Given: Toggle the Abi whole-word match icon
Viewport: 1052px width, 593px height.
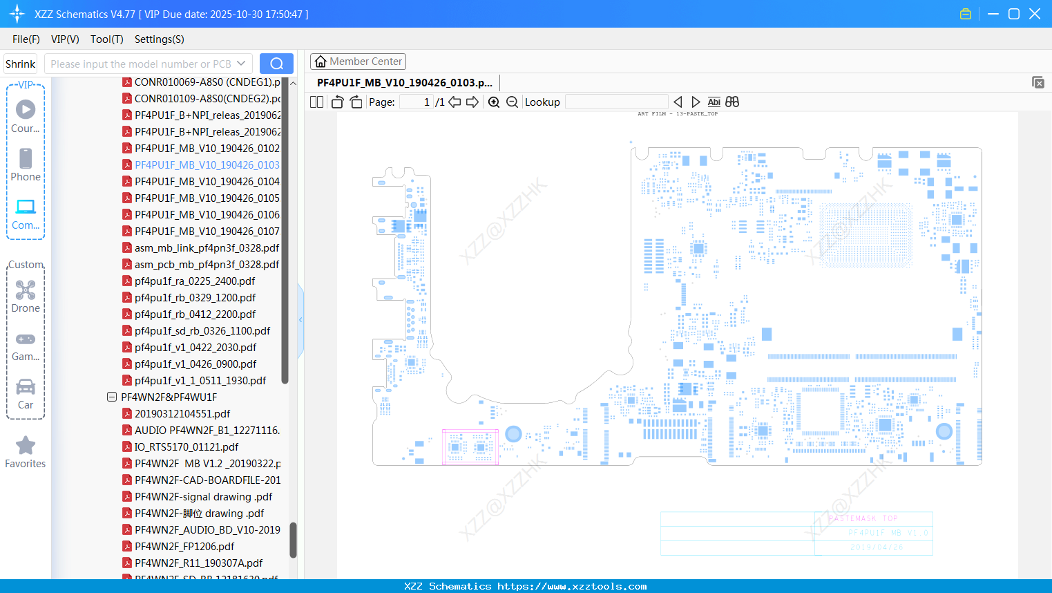Looking at the screenshot, I should point(714,102).
